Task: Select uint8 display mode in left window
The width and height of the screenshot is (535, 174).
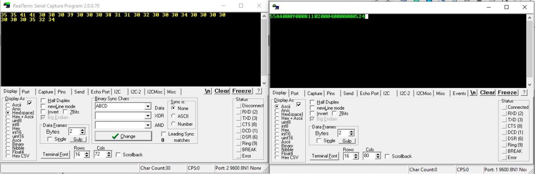Action: coord(14,121)
